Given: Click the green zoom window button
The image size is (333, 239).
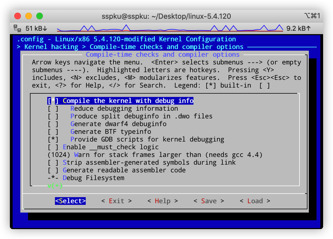Looking at the screenshot, I should [x=40, y=16].
